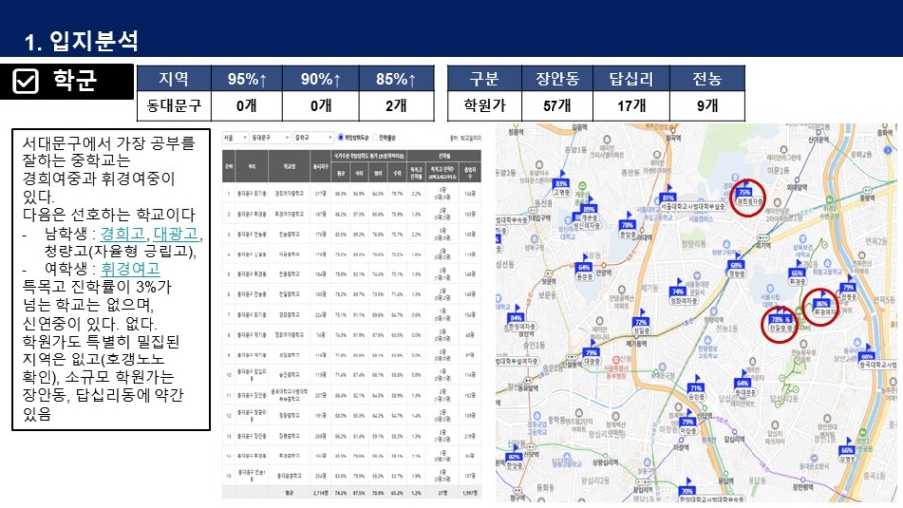Click the 82% 한양중 flag marker
Viewport: 903px width, 508px height.
pos(514,457)
